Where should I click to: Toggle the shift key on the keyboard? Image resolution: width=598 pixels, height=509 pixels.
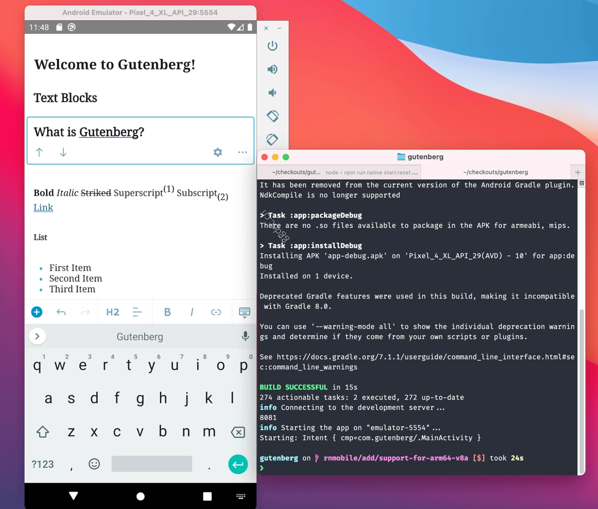43,432
